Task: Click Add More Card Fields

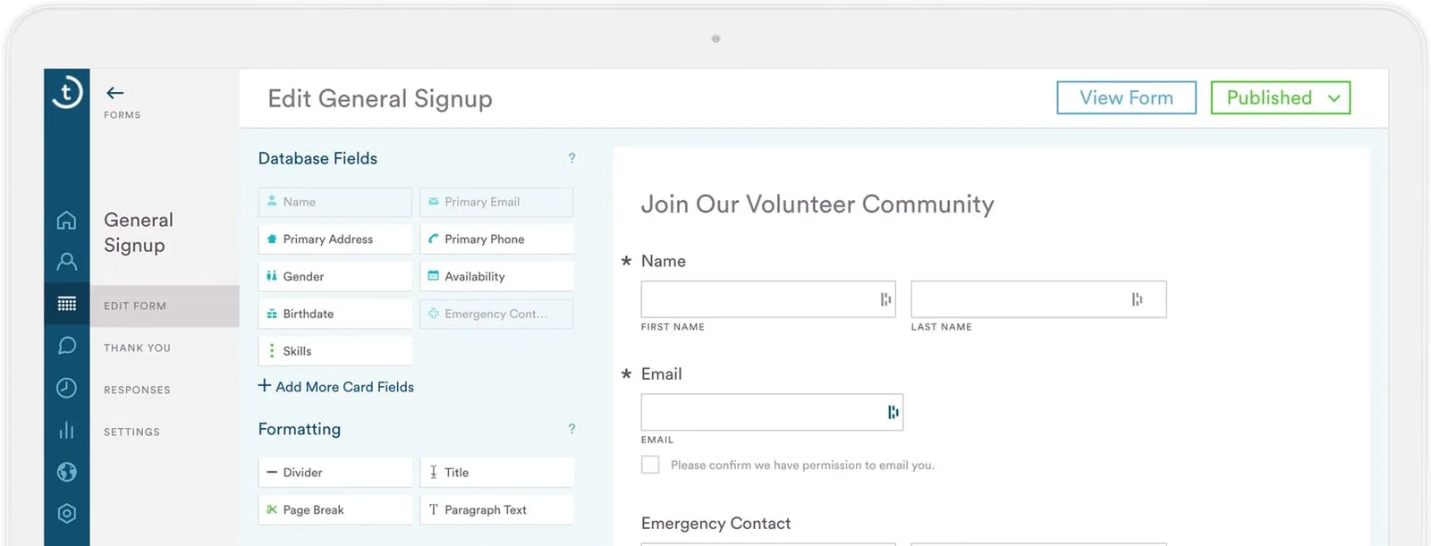Action: pos(336,387)
